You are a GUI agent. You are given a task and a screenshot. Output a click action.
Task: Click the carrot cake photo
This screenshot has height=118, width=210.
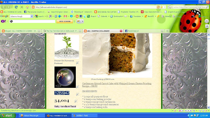pyautogui.click(x=117, y=55)
